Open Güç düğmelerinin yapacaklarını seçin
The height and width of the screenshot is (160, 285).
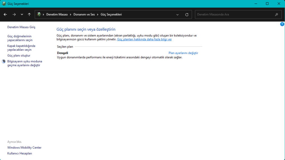(x=20, y=38)
